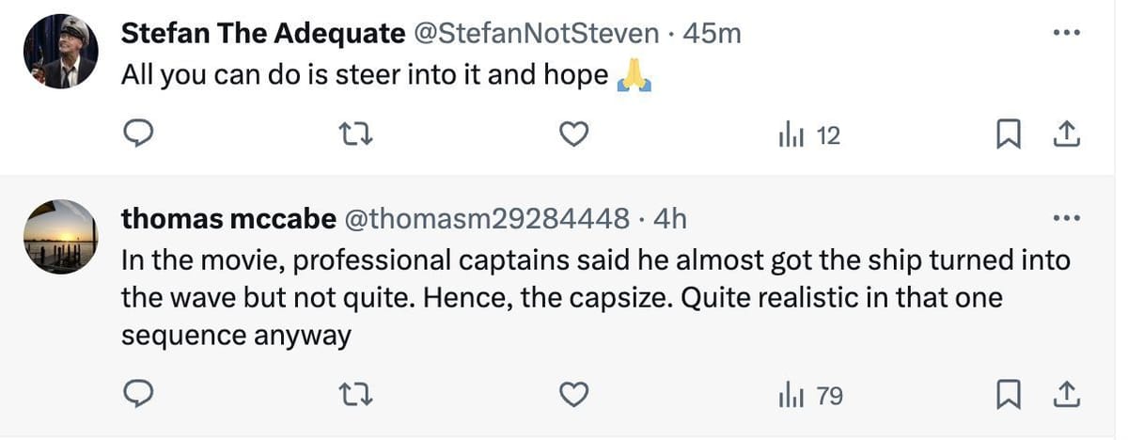View analytics showing 79 views
This screenshot has height=440, width=1128.
(810, 396)
